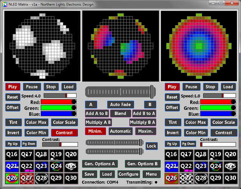Select Q27 checkerboard preset in right panel
Image resolution: width=241 pixels, height=189 pixels.
(x=186, y=178)
